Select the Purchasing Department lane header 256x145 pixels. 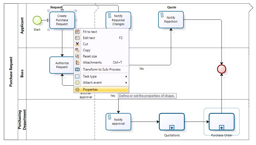22,120
